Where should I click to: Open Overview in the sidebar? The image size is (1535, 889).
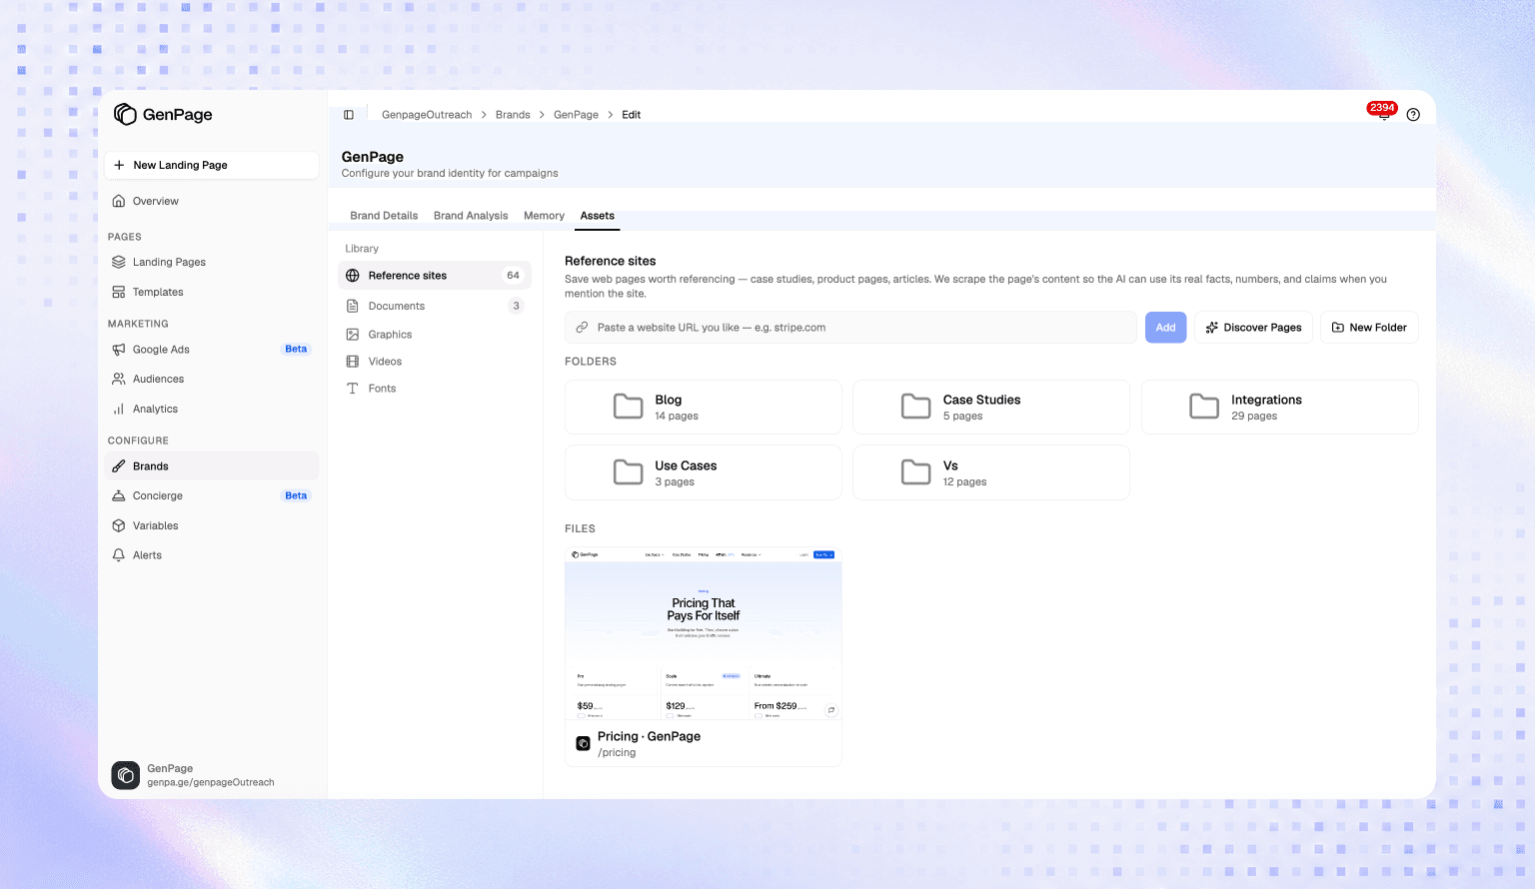(212, 201)
